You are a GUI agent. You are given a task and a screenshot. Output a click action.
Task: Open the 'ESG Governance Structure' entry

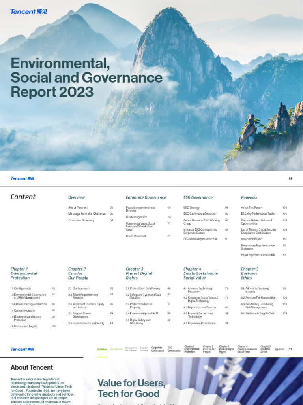click(199, 214)
